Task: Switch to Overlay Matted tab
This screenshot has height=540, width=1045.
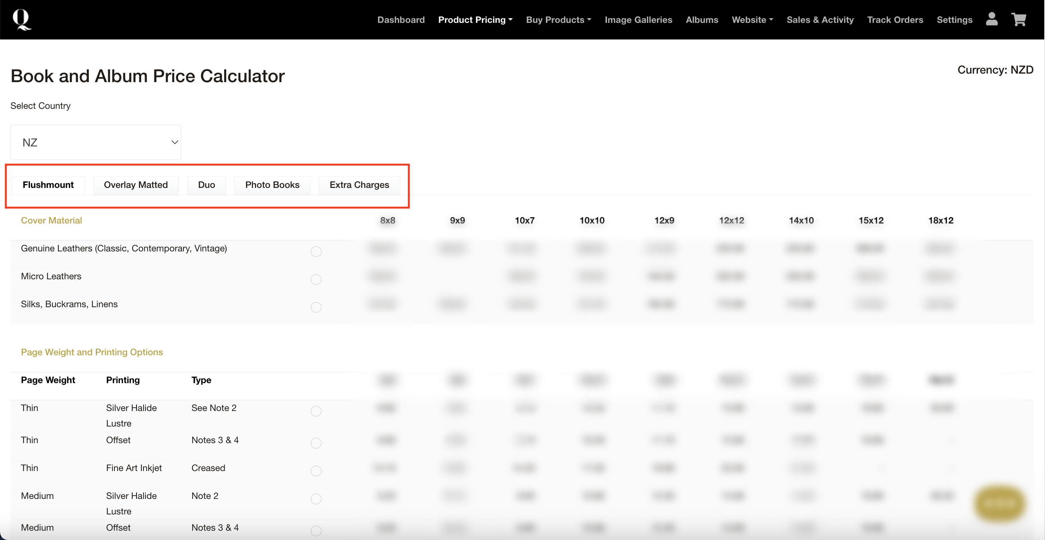Action: pyautogui.click(x=136, y=185)
